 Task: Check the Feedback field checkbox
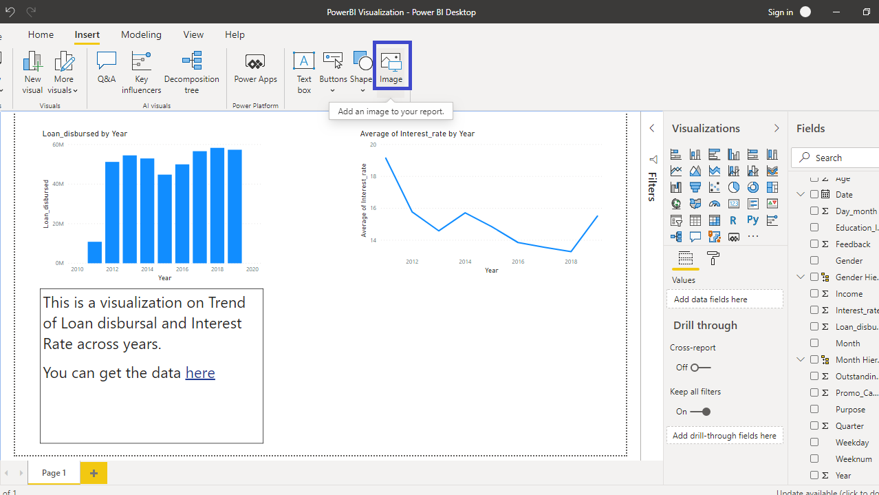814,244
